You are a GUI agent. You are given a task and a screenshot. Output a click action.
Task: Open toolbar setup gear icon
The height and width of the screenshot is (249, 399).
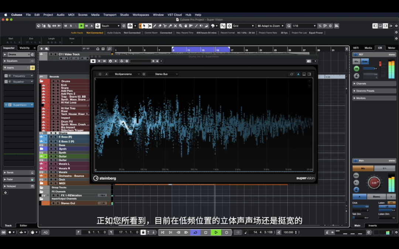coord(396,26)
